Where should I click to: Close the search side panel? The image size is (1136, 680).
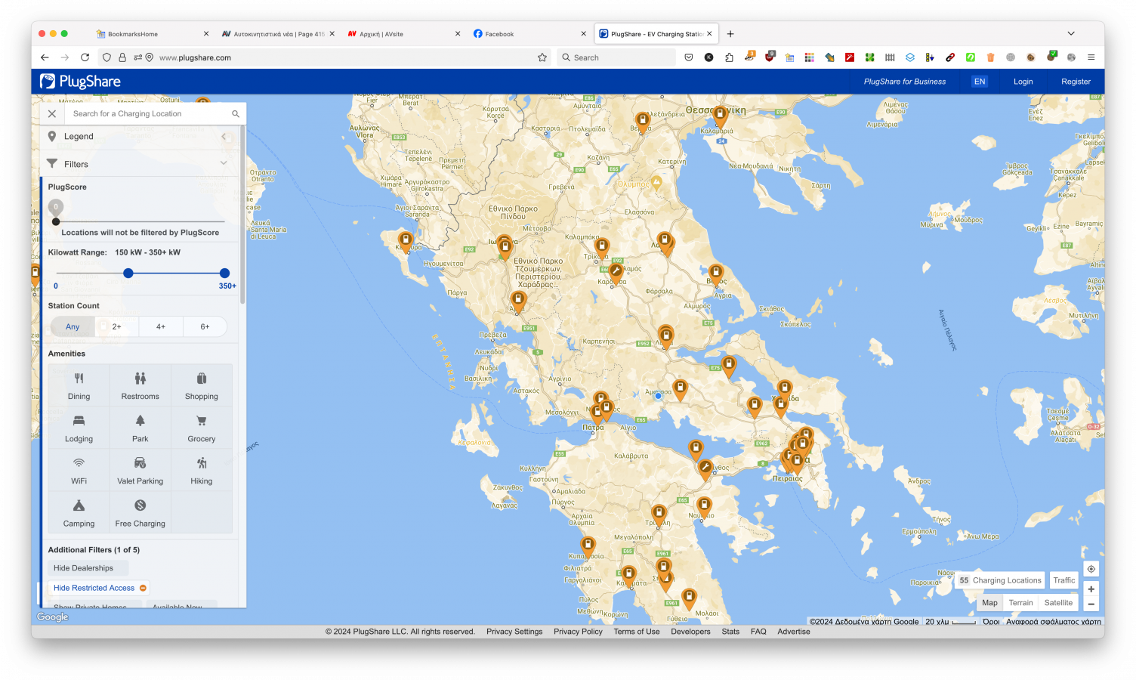pyautogui.click(x=52, y=114)
